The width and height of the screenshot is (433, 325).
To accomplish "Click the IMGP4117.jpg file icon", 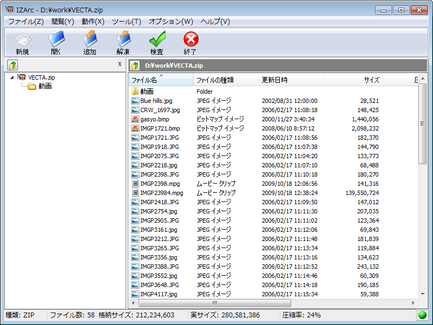I will [135, 294].
